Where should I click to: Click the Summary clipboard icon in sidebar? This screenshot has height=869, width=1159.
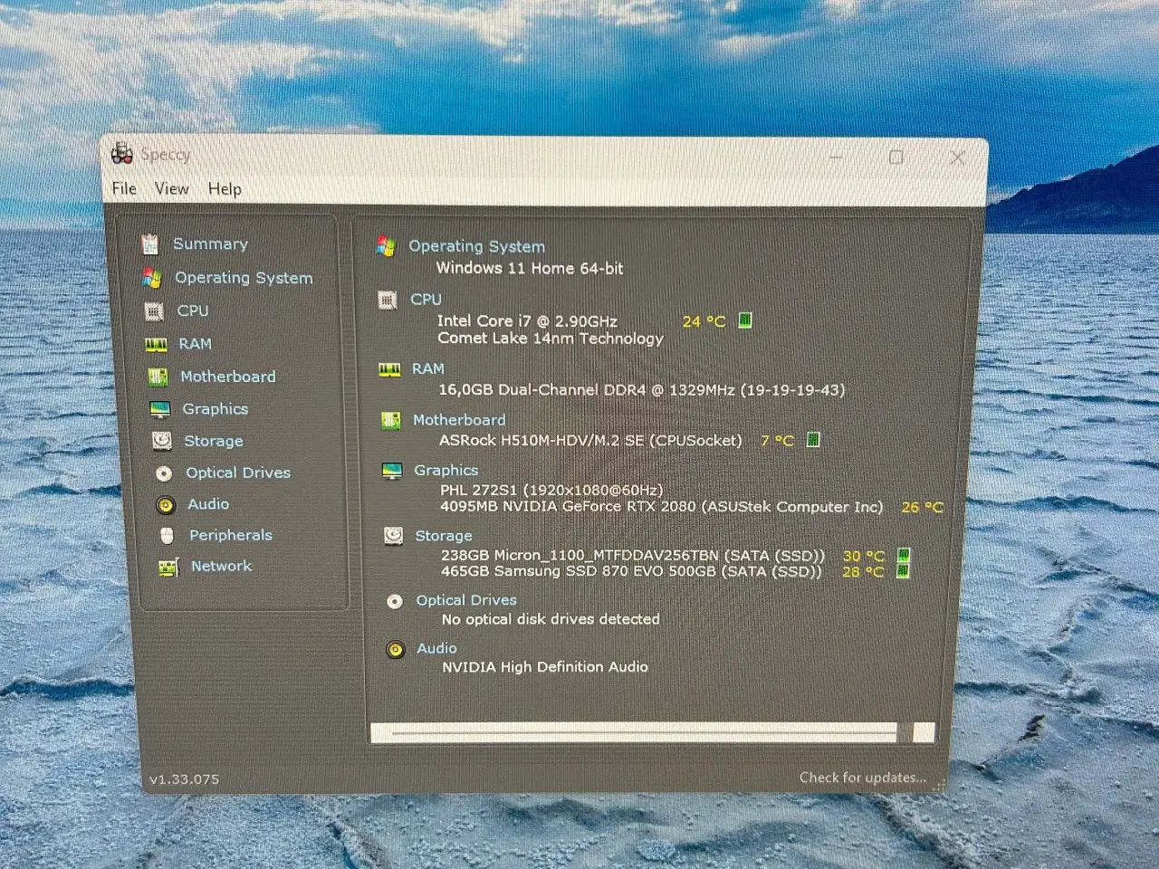tap(150, 244)
